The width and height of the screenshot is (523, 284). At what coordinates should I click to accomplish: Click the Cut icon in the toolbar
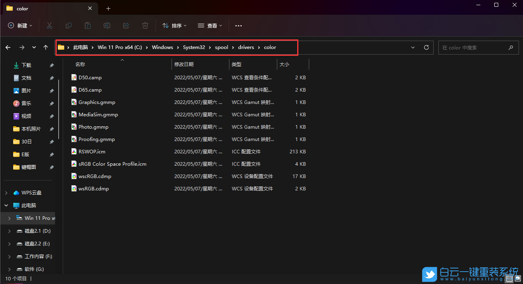click(x=49, y=25)
